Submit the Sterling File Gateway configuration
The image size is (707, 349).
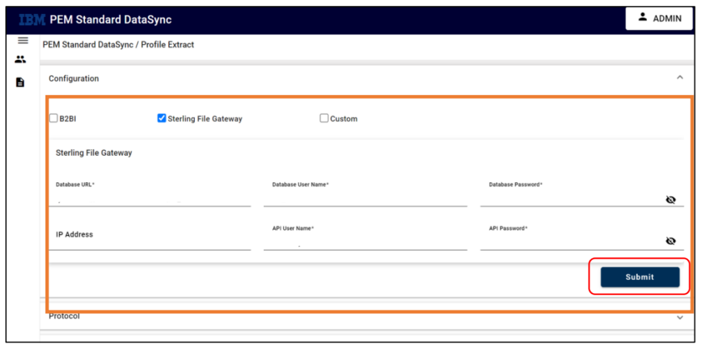pos(640,277)
